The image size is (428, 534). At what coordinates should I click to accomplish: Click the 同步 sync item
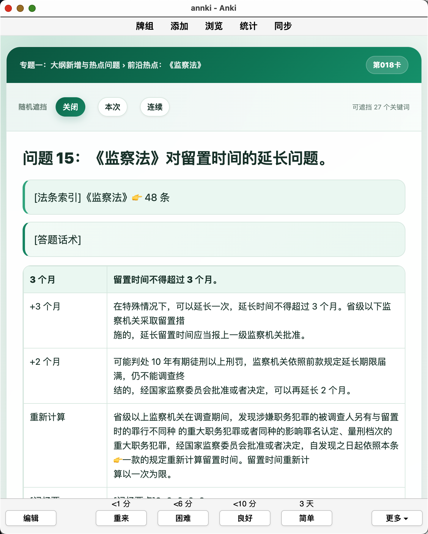283,26
